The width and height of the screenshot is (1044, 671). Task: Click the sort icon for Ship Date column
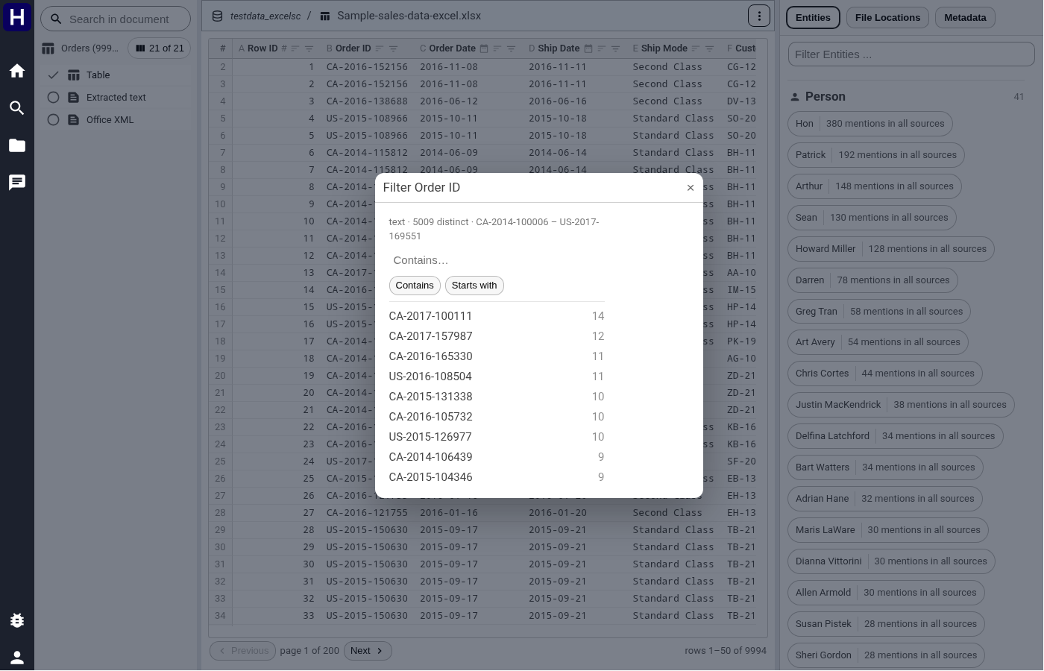tap(602, 48)
